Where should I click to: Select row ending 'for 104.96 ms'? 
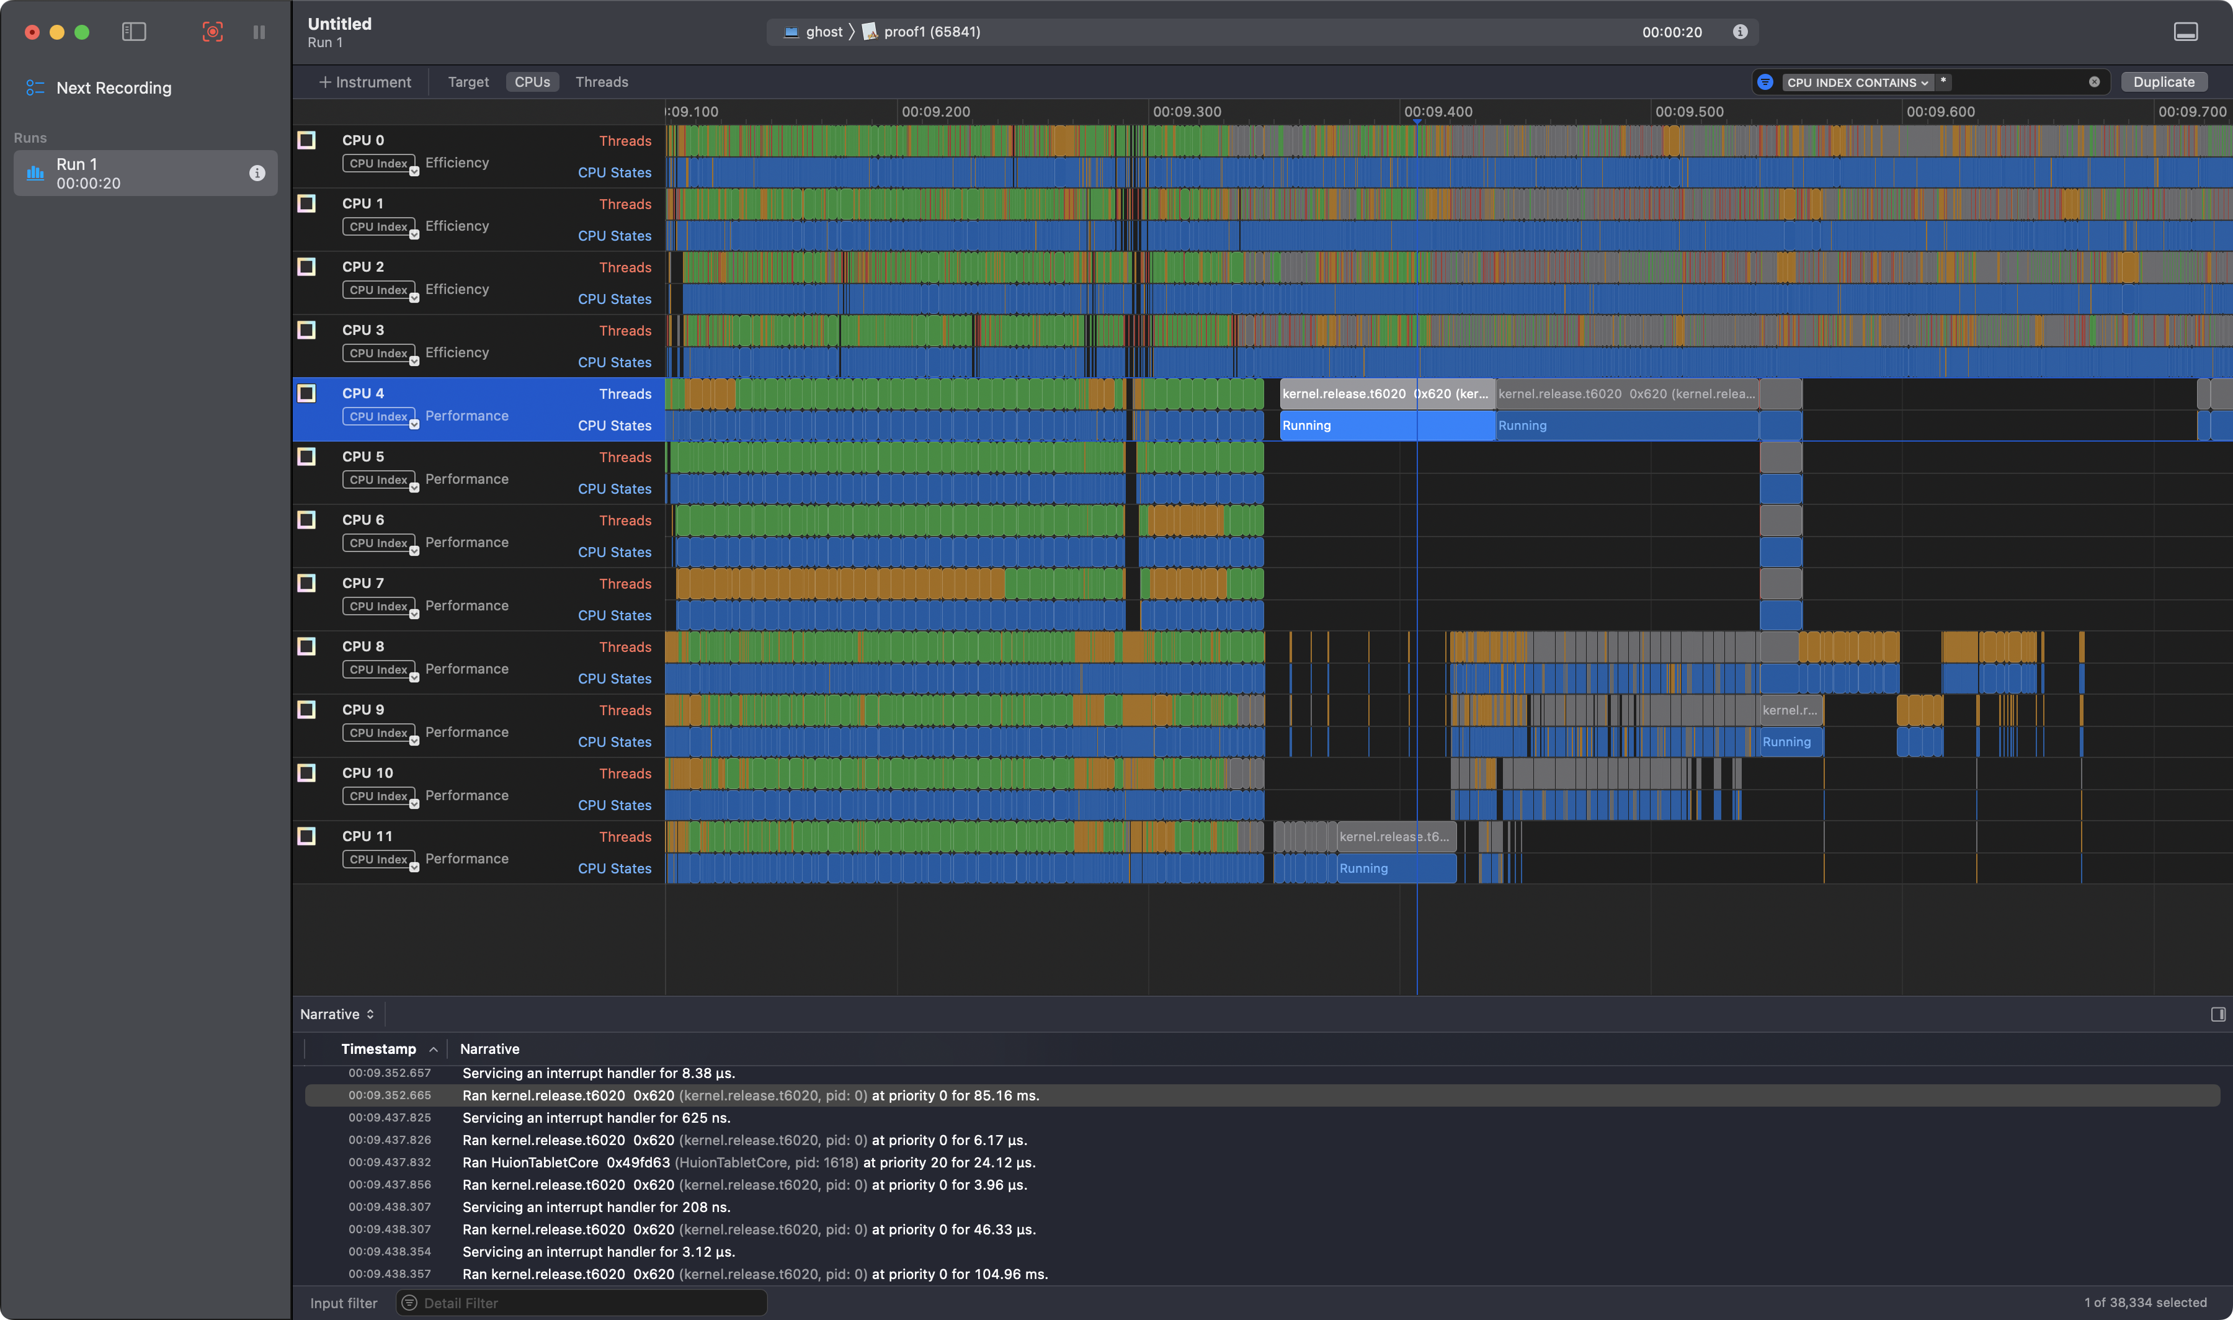(1263, 1275)
